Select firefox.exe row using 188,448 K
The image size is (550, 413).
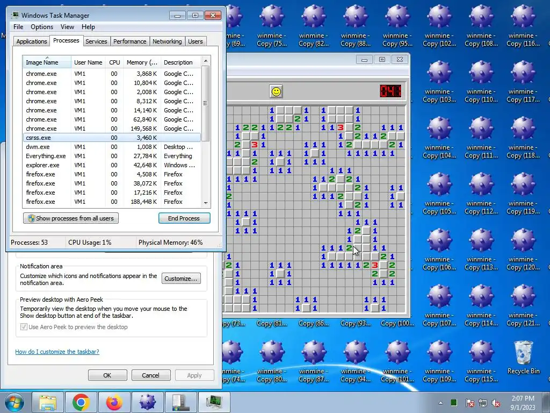pyautogui.click(x=112, y=202)
